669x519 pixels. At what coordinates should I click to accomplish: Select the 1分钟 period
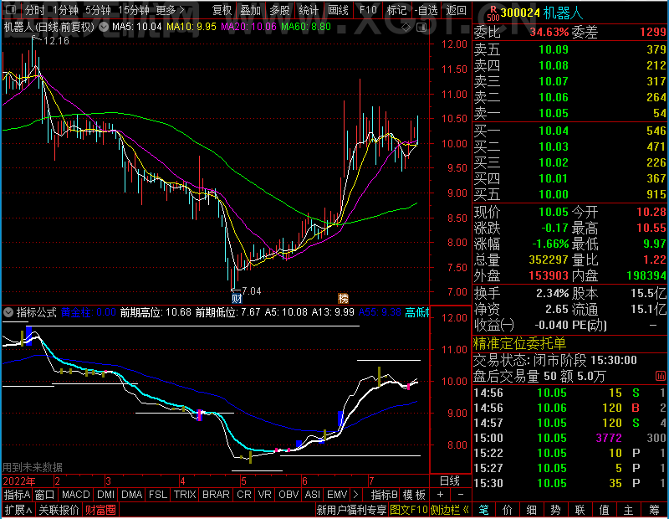click(x=65, y=10)
